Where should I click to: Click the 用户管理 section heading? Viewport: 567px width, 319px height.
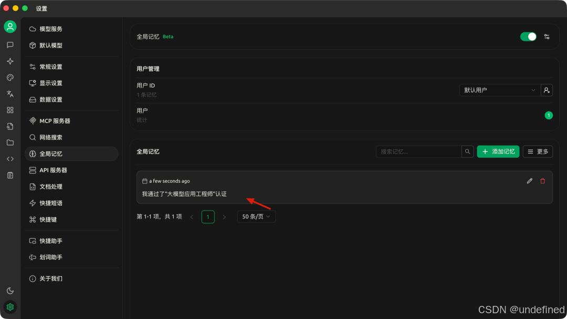(148, 69)
